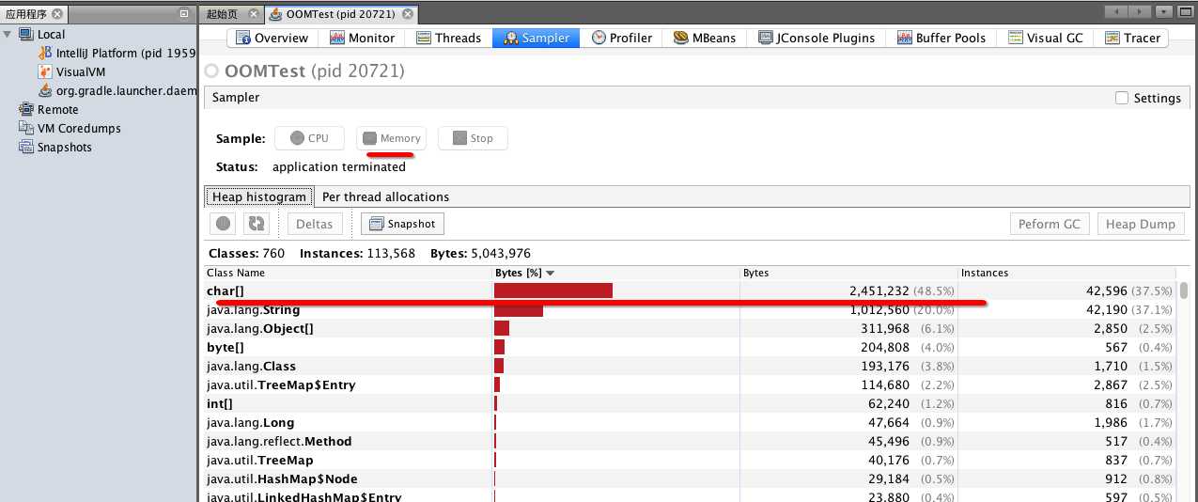The height and width of the screenshot is (502, 1198).
Task: Switch to Heap histogram view
Action: (x=258, y=196)
